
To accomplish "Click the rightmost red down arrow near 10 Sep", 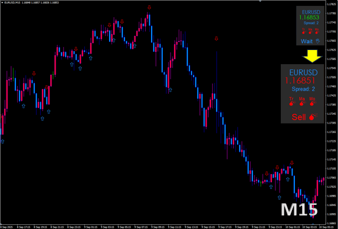I will pyautogui.click(x=292, y=162).
